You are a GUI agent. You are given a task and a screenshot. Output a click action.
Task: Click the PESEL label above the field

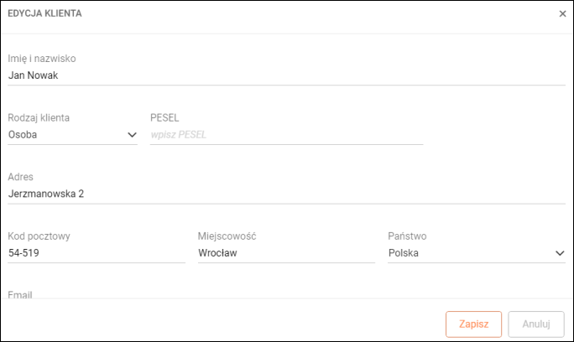[x=164, y=117]
